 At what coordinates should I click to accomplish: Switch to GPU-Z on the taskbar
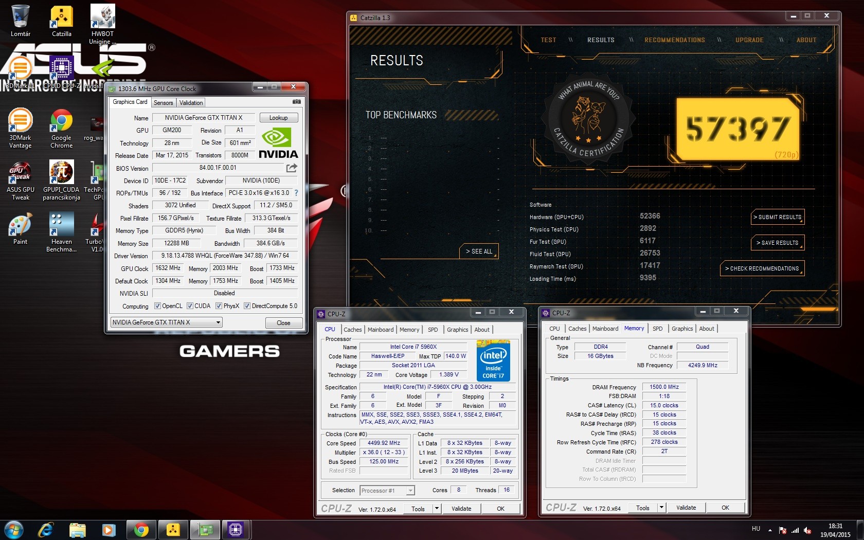click(205, 530)
